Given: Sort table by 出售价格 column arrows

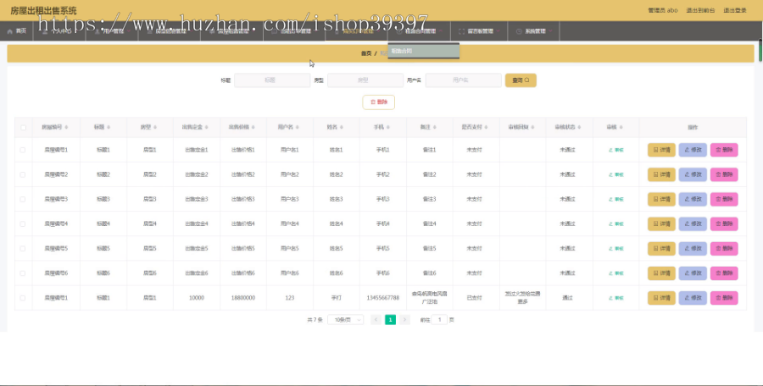Looking at the screenshot, I should click(x=253, y=127).
